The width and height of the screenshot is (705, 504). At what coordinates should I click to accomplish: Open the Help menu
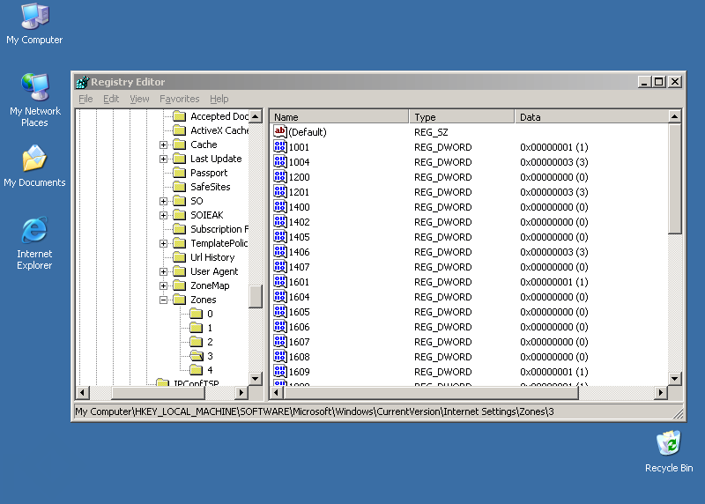tap(219, 99)
